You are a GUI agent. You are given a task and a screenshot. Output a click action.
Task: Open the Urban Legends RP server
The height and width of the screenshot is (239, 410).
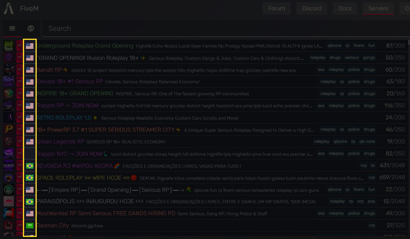pos(60,142)
